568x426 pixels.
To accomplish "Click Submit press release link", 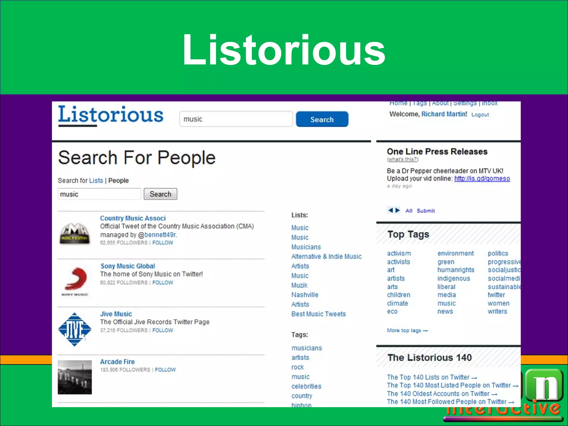I will (x=426, y=211).
